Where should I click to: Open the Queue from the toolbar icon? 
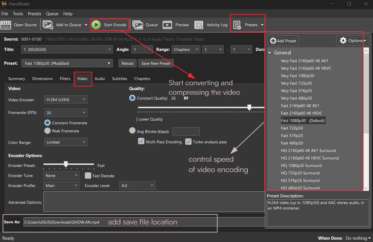[138, 25]
